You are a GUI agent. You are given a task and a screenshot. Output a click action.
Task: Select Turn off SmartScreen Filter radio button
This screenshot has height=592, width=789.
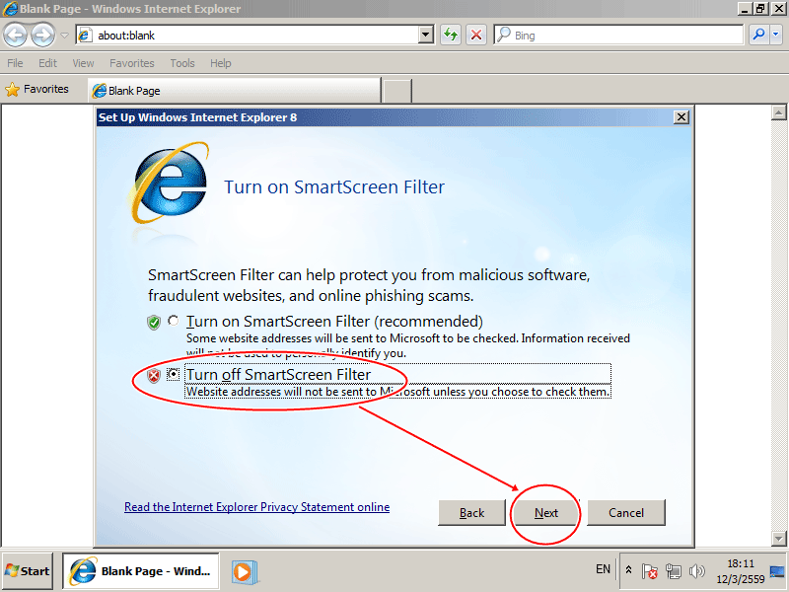(x=174, y=374)
